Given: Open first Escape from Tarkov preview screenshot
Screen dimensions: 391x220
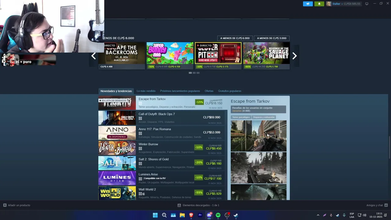Looking at the screenshot, I should 258,136.
